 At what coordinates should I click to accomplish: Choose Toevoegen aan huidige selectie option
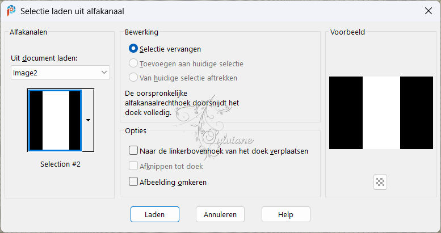tap(133, 63)
